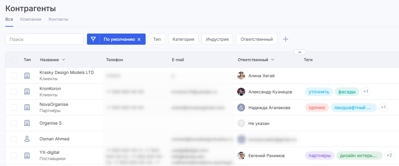This screenshot has width=399, height=166.
Task: Add a new filter with plus icon
Action: (286, 39)
